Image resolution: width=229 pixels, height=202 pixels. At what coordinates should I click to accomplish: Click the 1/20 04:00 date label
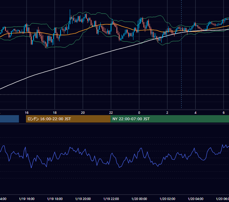coord(196,199)
